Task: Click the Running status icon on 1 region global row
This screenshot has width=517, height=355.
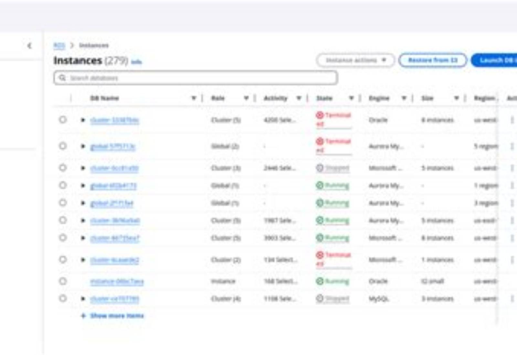Action: pos(320,186)
